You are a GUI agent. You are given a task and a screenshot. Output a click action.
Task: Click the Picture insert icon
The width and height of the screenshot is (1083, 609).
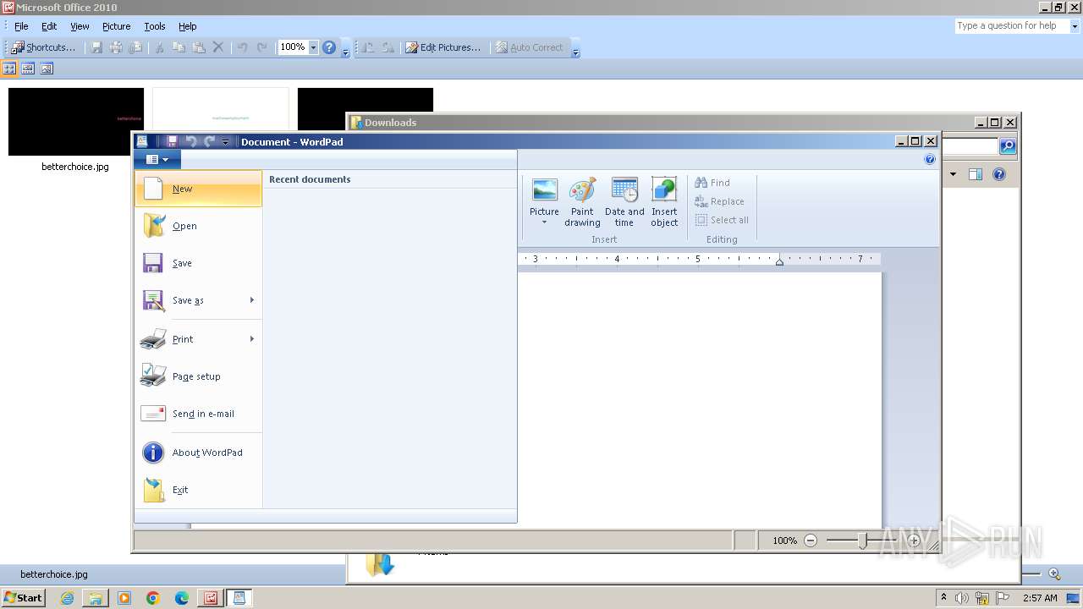[x=544, y=189]
